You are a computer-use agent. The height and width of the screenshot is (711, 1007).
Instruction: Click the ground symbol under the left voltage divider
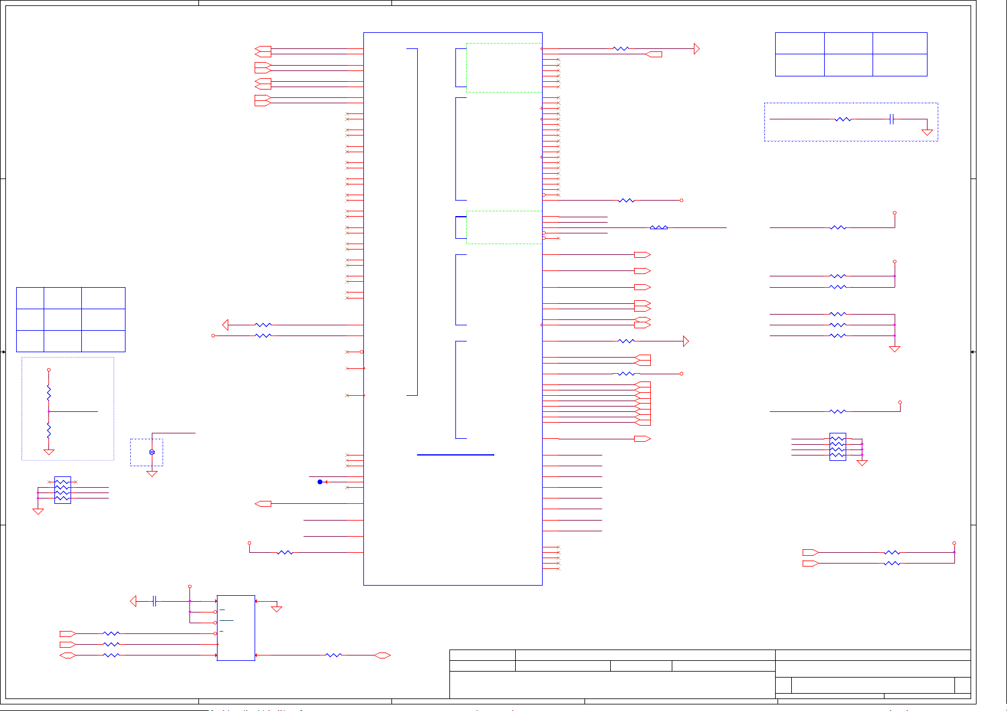(x=49, y=452)
